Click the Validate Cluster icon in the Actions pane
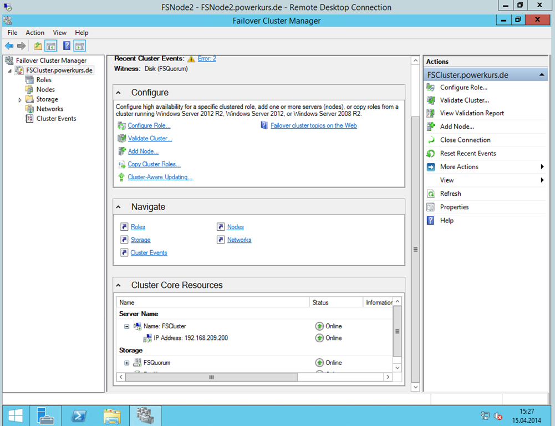The height and width of the screenshot is (426, 555). (431, 100)
